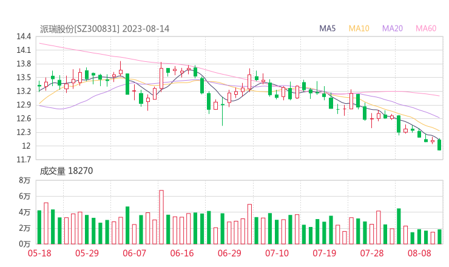Screen dimensions: 449x267
Task: Click the chart title 派瑞股份[SZ300831] 2023-08-14
Action: tap(104, 29)
